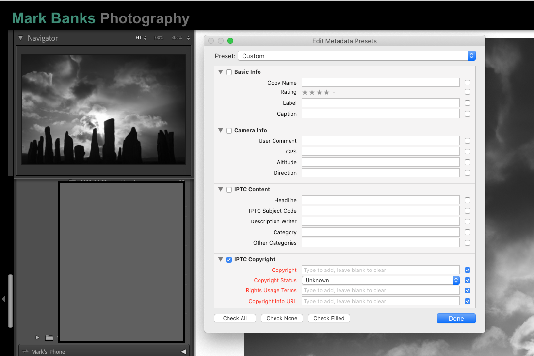Enable the Basic Info section checkbox

(229, 72)
